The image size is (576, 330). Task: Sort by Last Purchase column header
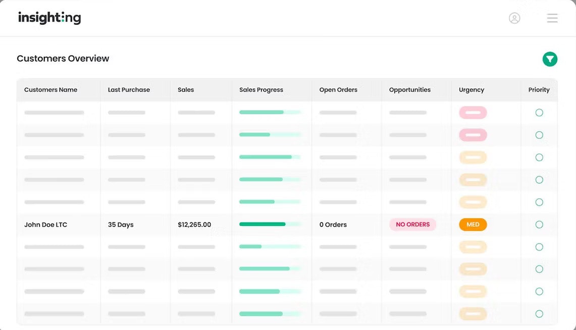coord(129,90)
